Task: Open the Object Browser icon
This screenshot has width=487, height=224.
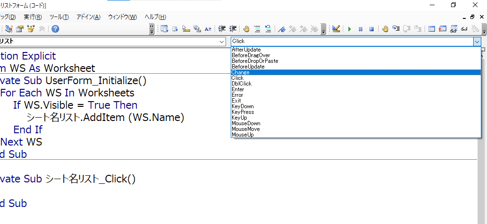Action: (x=31, y=29)
